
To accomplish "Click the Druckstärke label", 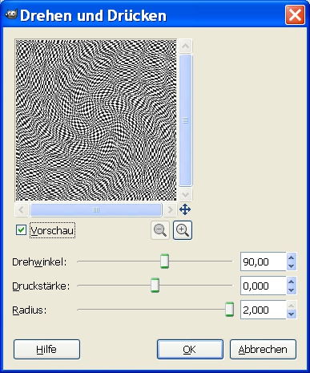I will coord(41,286).
